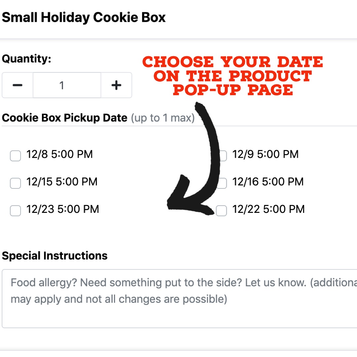Viewport: 357px width, 357px height.
Task: Decrease quantity with the minus button
Action: coord(18,85)
